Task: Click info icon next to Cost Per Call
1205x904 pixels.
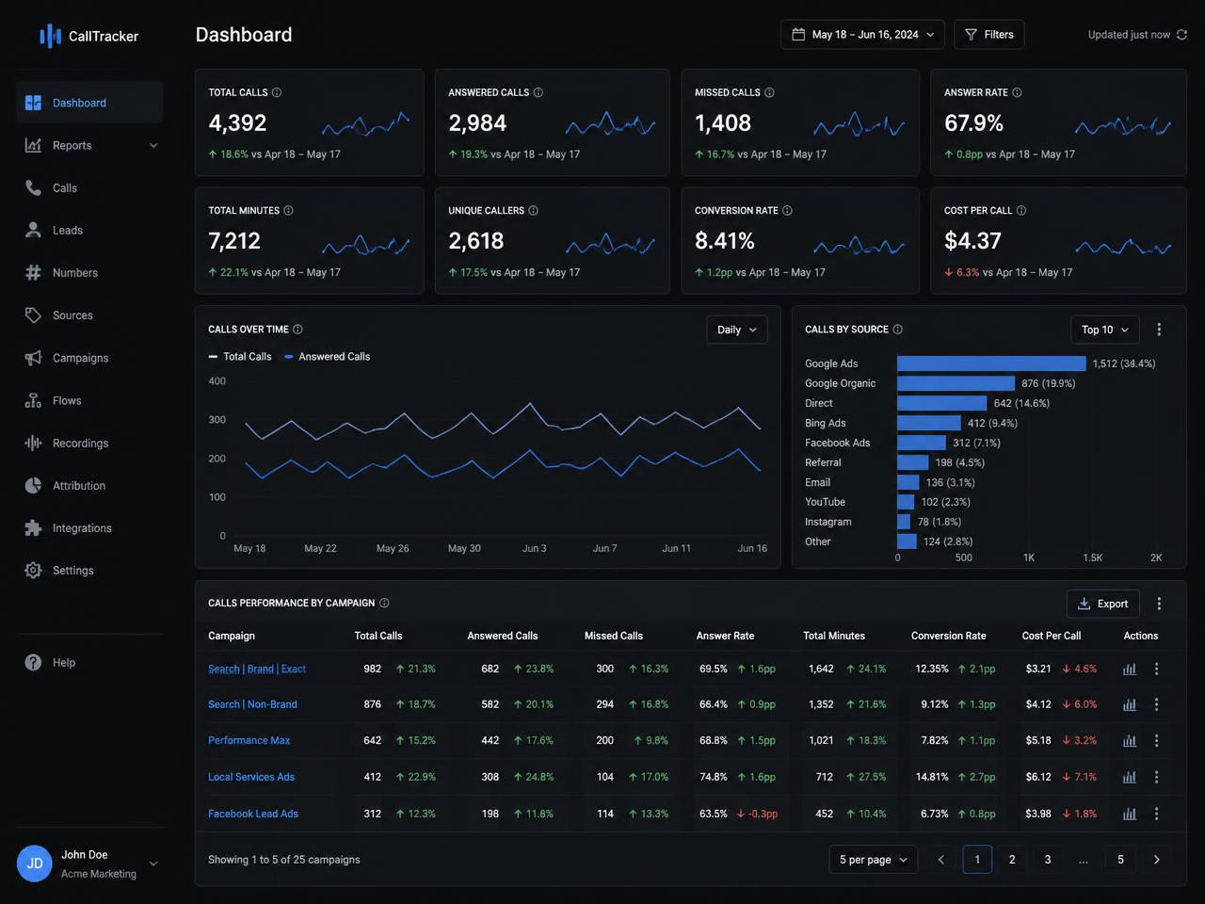Action: [1021, 210]
